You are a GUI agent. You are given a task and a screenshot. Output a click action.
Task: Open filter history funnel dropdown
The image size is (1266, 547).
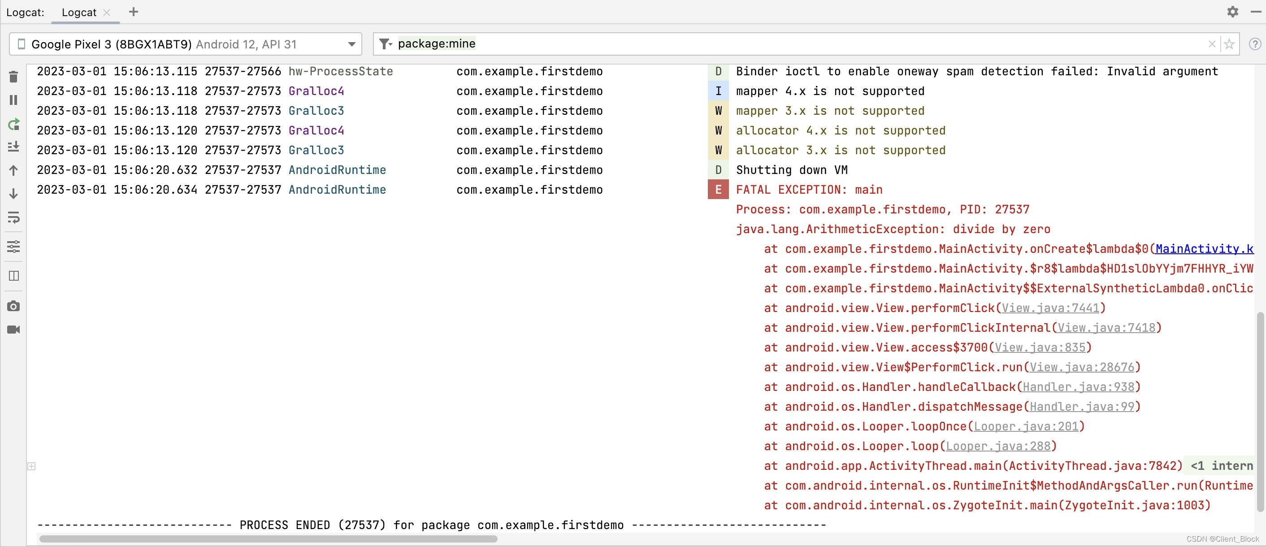pyautogui.click(x=386, y=44)
